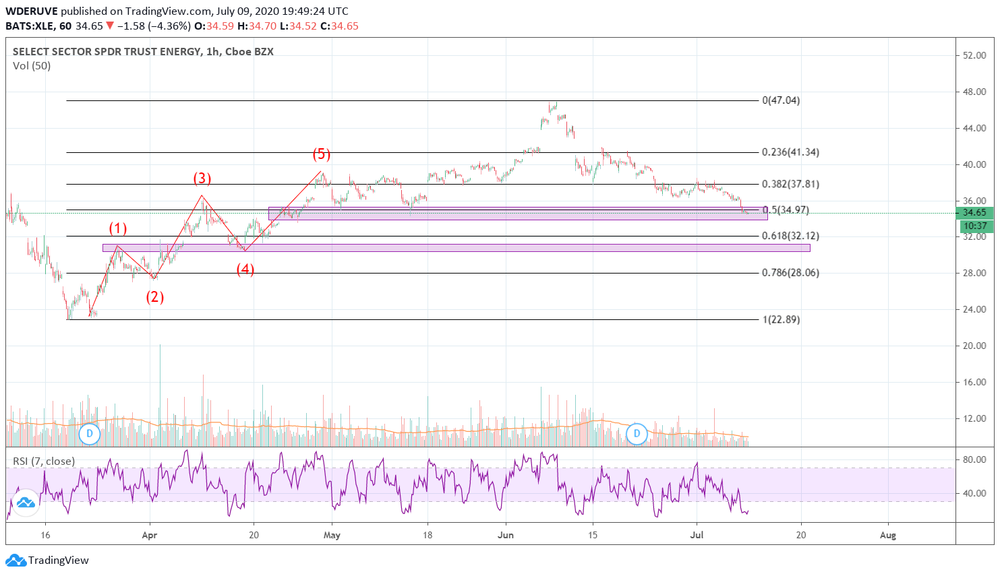
Task: Click the May date label on time axis
Action: point(332,536)
